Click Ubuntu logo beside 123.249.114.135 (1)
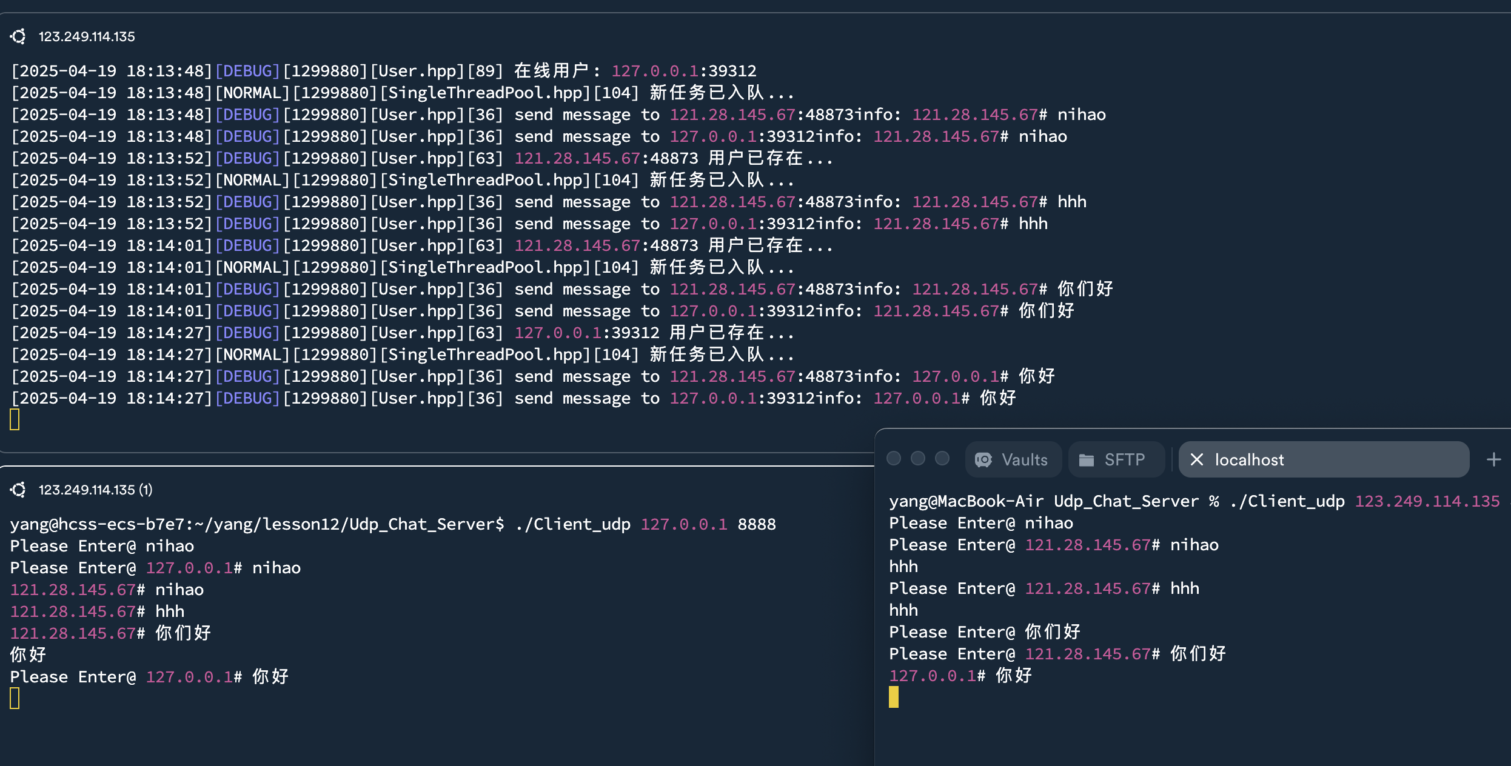 coord(18,490)
